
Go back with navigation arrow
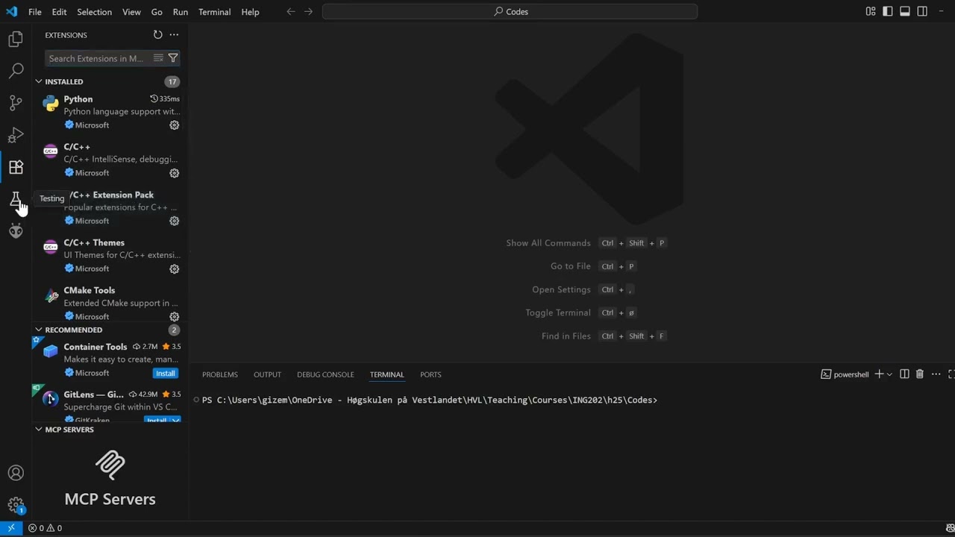click(x=291, y=12)
